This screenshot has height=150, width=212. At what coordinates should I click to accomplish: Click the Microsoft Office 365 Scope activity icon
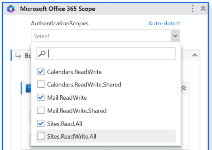click(x=11, y=9)
